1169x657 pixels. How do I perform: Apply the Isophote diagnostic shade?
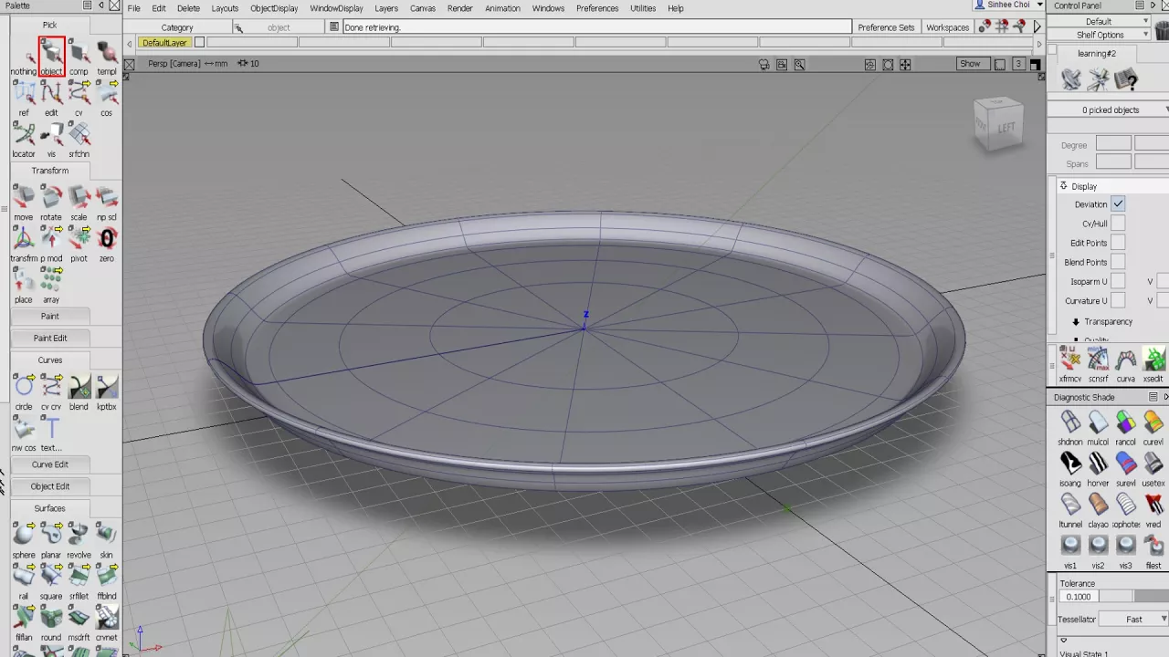coord(1126,508)
